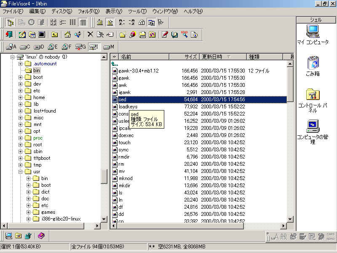Switch to drive M button

[x=109, y=47]
